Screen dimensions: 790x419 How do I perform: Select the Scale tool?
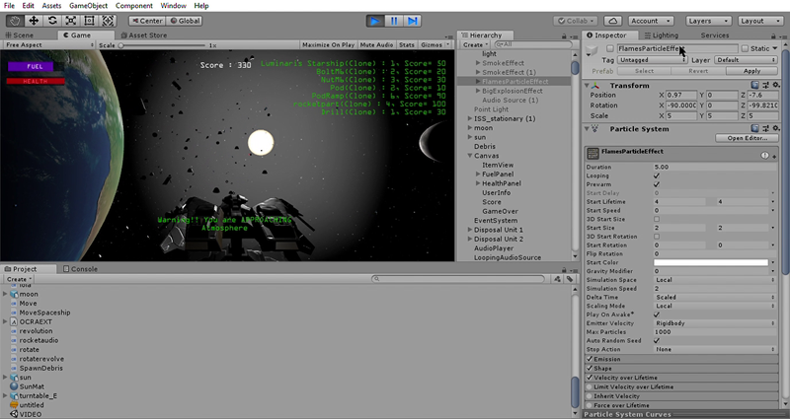click(73, 20)
